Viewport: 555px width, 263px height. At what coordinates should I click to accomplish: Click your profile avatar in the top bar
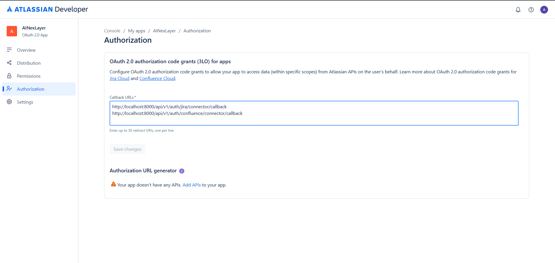(544, 9)
